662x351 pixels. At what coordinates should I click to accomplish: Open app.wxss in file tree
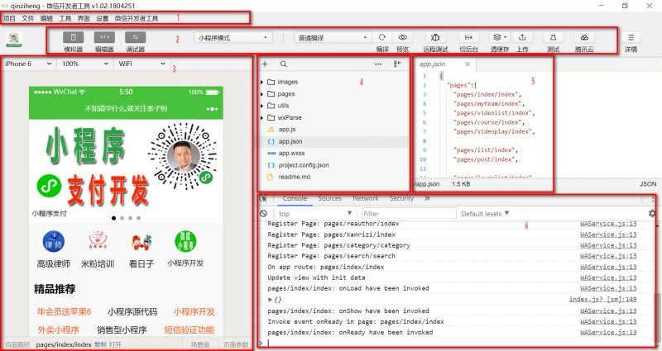pyautogui.click(x=291, y=153)
